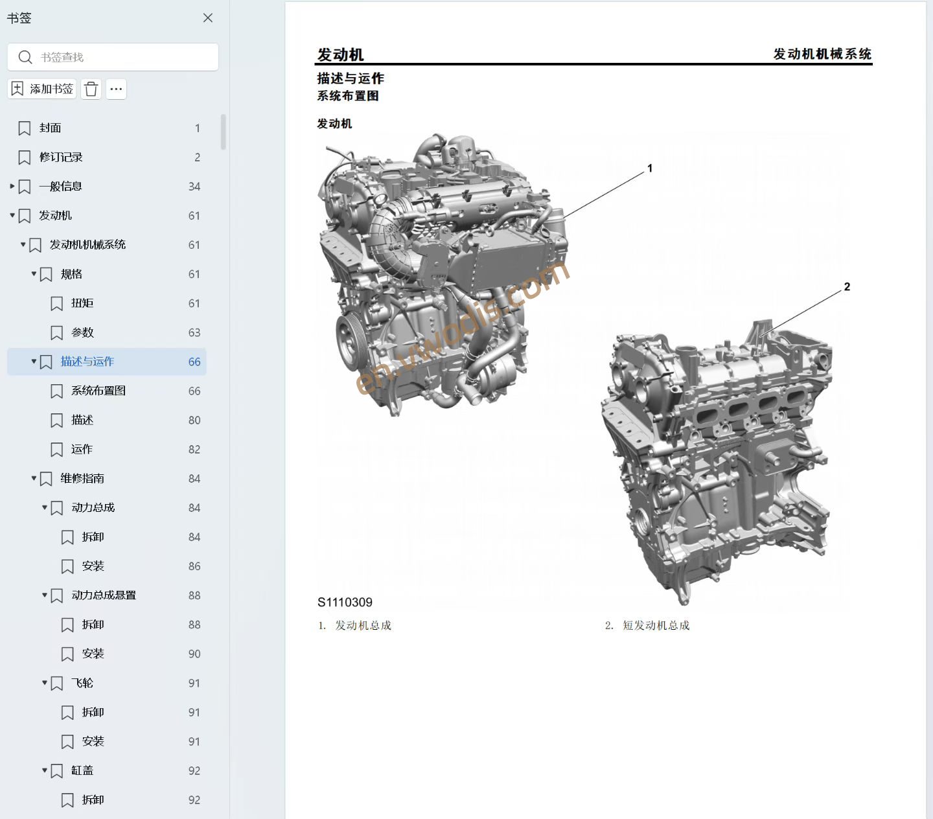933x819 pixels.
Task: Open the 系统布置图 bookmark
Action: tap(98, 391)
